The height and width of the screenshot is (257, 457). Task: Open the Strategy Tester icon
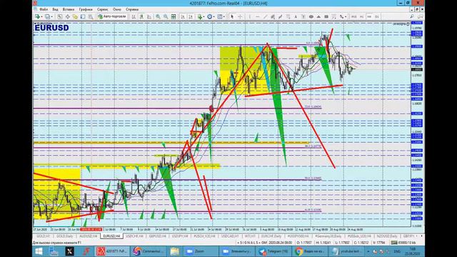91,16
